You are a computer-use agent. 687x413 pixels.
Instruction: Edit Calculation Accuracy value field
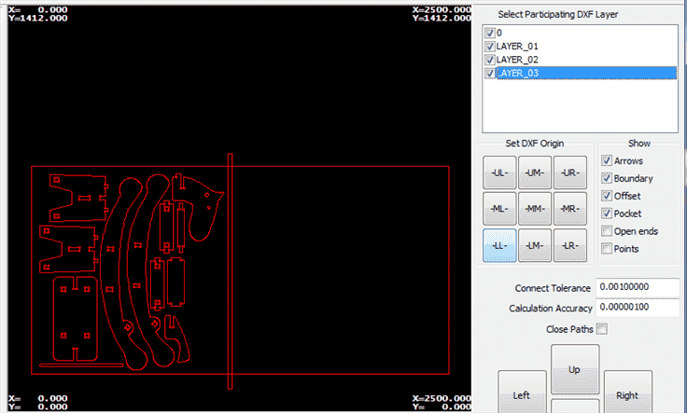[638, 307]
